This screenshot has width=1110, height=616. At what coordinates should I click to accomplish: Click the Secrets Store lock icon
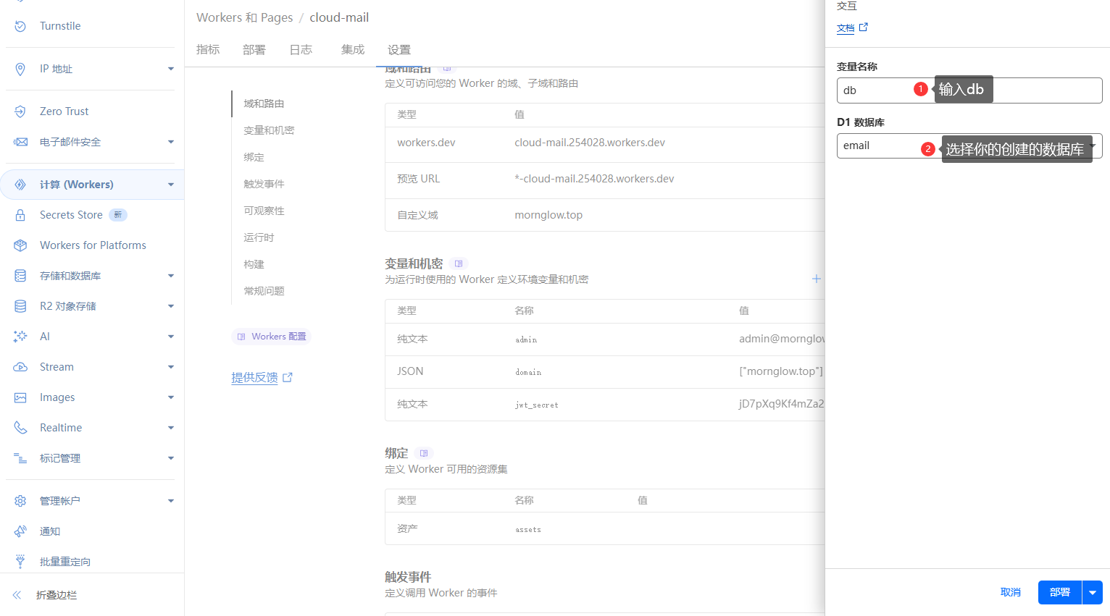click(20, 215)
